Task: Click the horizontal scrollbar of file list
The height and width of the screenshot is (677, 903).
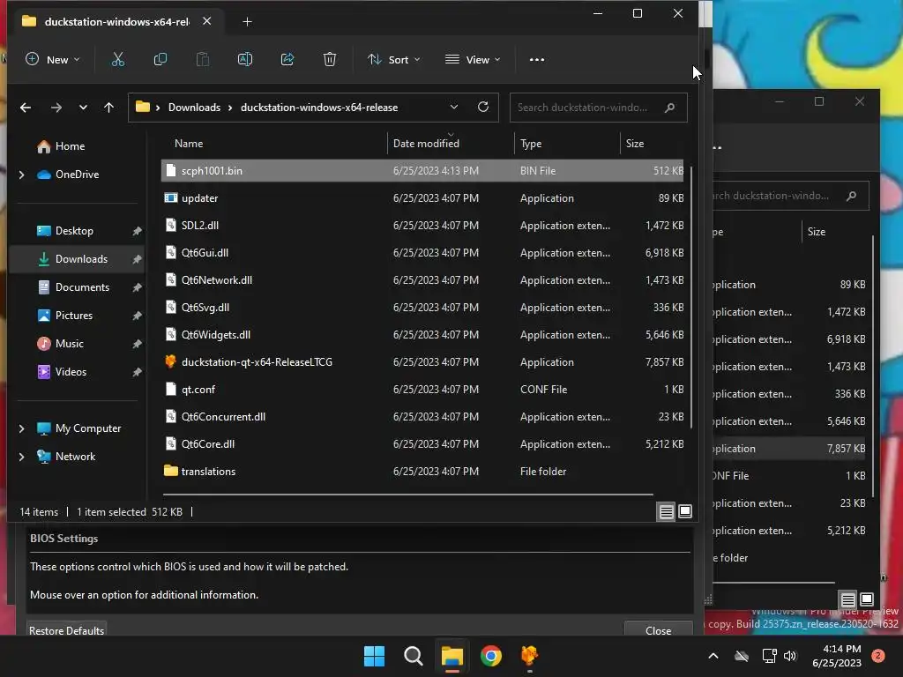Action: (407, 494)
